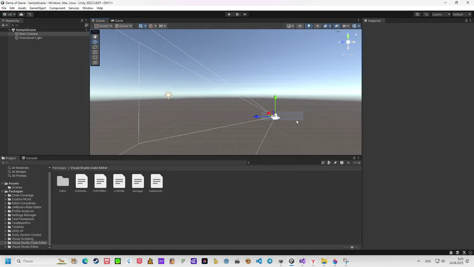Toggle scene lighting bulb
This screenshot has width=474, height=267.
point(309,26)
